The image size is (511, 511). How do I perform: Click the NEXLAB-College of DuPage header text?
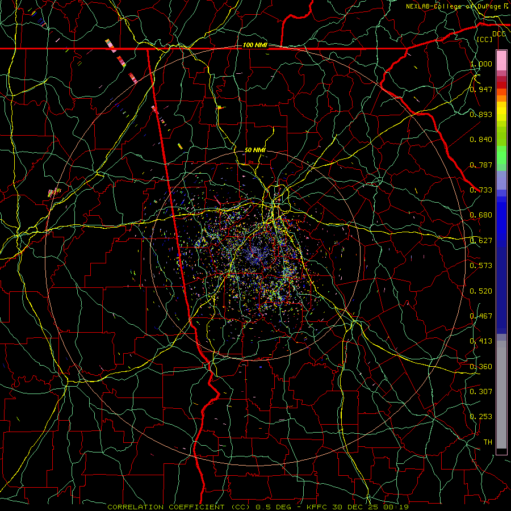click(453, 6)
